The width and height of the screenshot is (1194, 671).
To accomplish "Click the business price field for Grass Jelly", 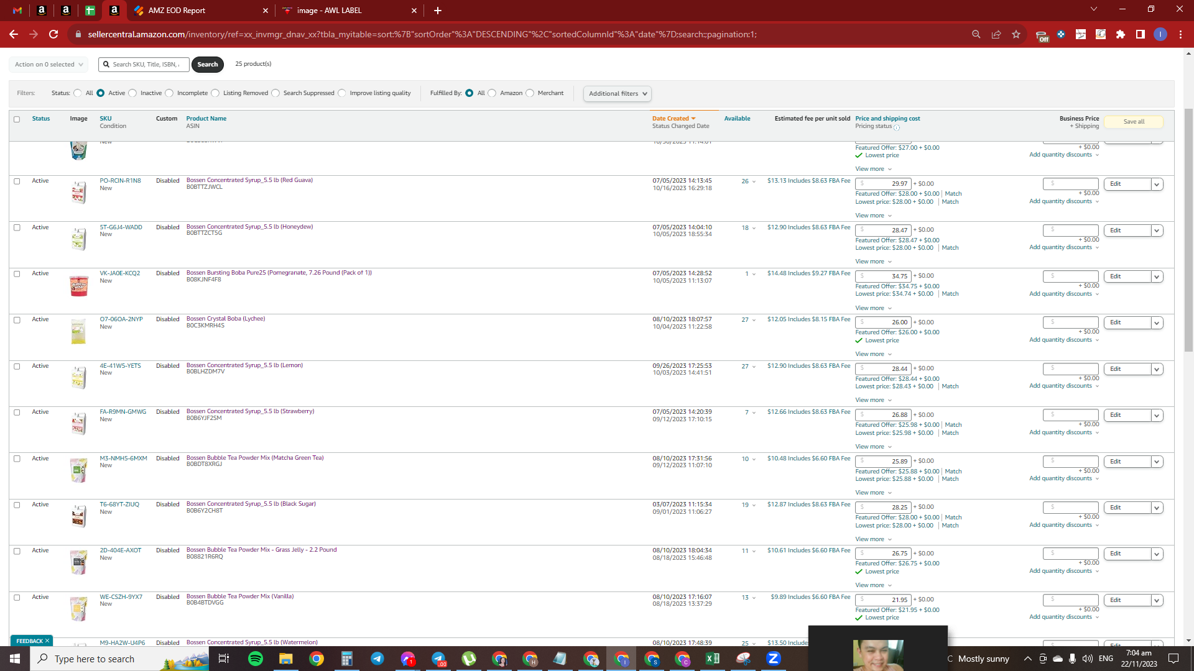I will coord(1071,554).
